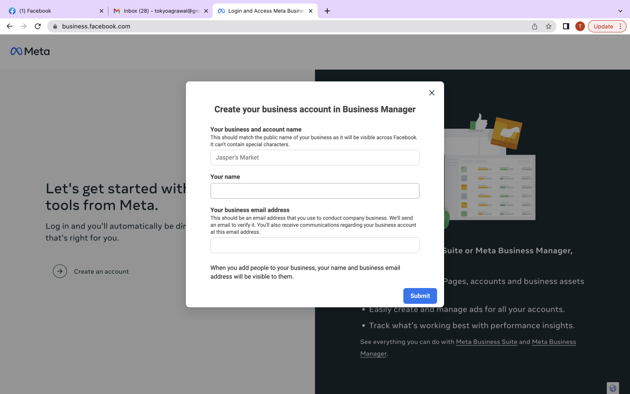Close the Meta Business tab

pos(311,11)
